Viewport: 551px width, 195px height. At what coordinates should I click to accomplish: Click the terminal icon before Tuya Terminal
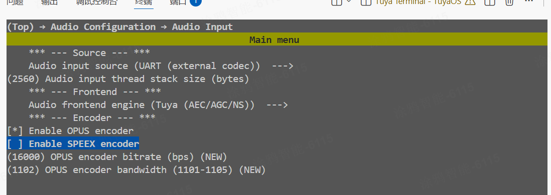click(366, 2)
